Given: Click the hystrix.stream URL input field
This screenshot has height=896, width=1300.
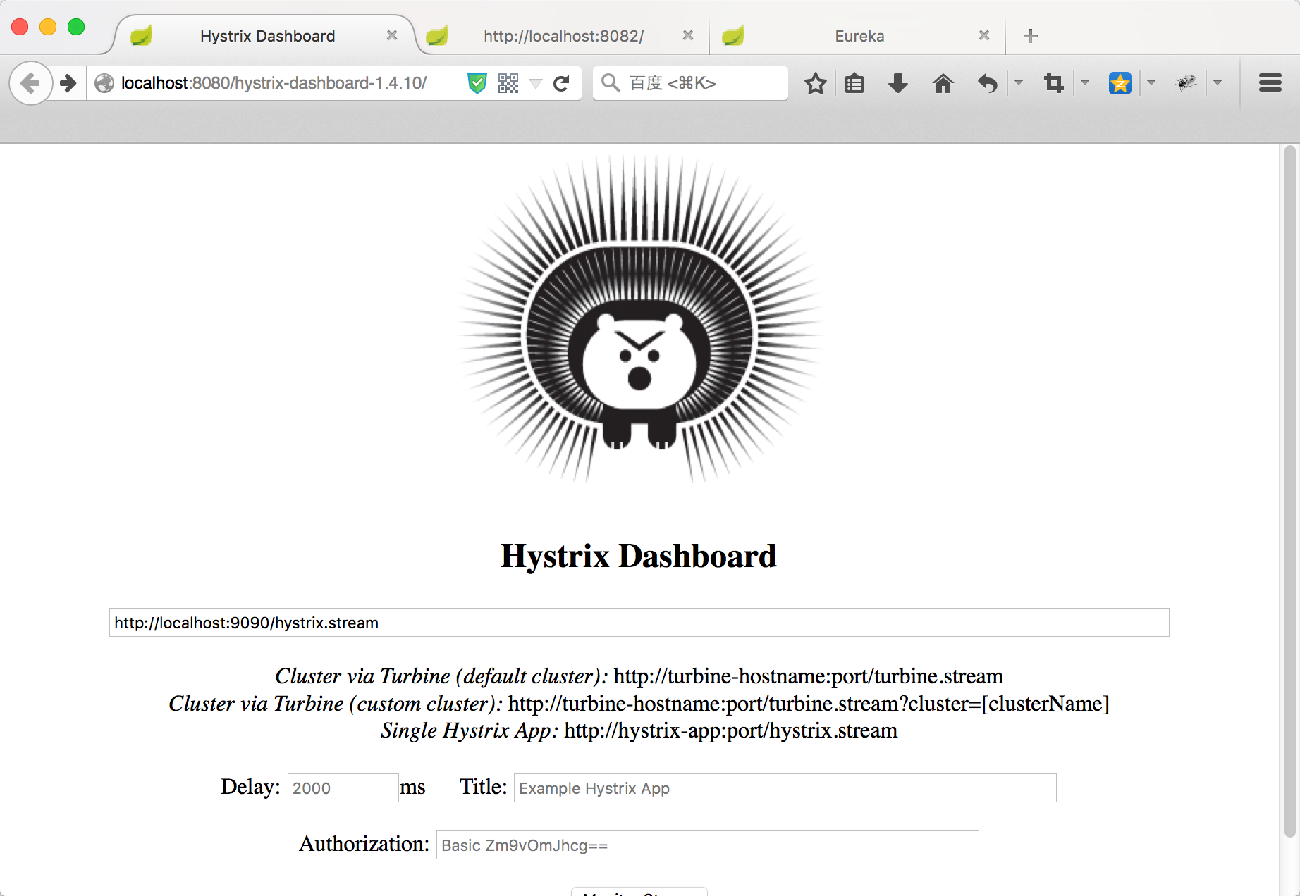Looking at the screenshot, I should click(x=639, y=623).
